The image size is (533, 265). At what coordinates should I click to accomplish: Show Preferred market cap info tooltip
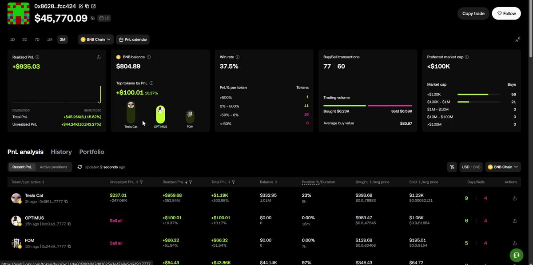467,57
